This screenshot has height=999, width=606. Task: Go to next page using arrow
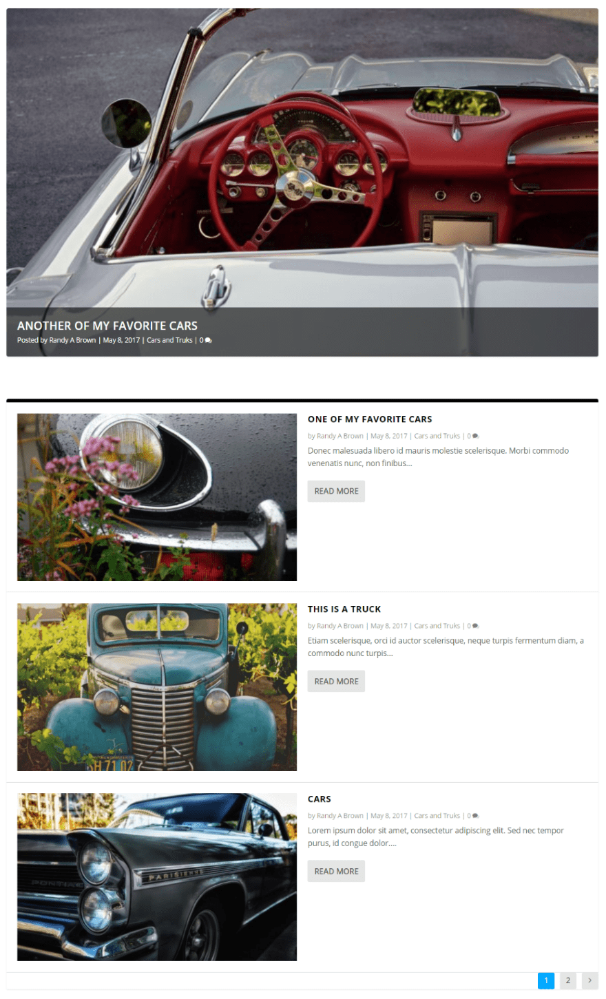(589, 980)
